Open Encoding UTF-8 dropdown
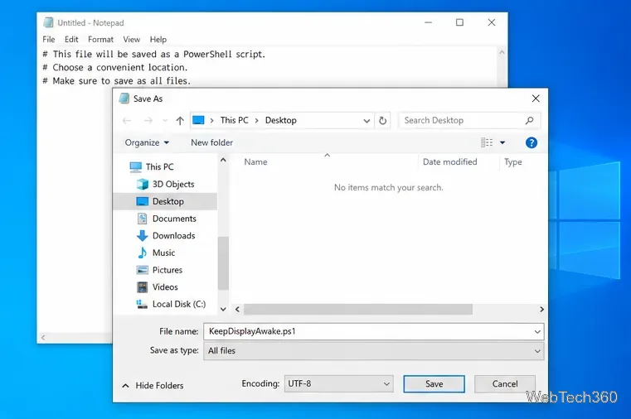The width and height of the screenshot is (631, 419). click(x=339, y=383)
